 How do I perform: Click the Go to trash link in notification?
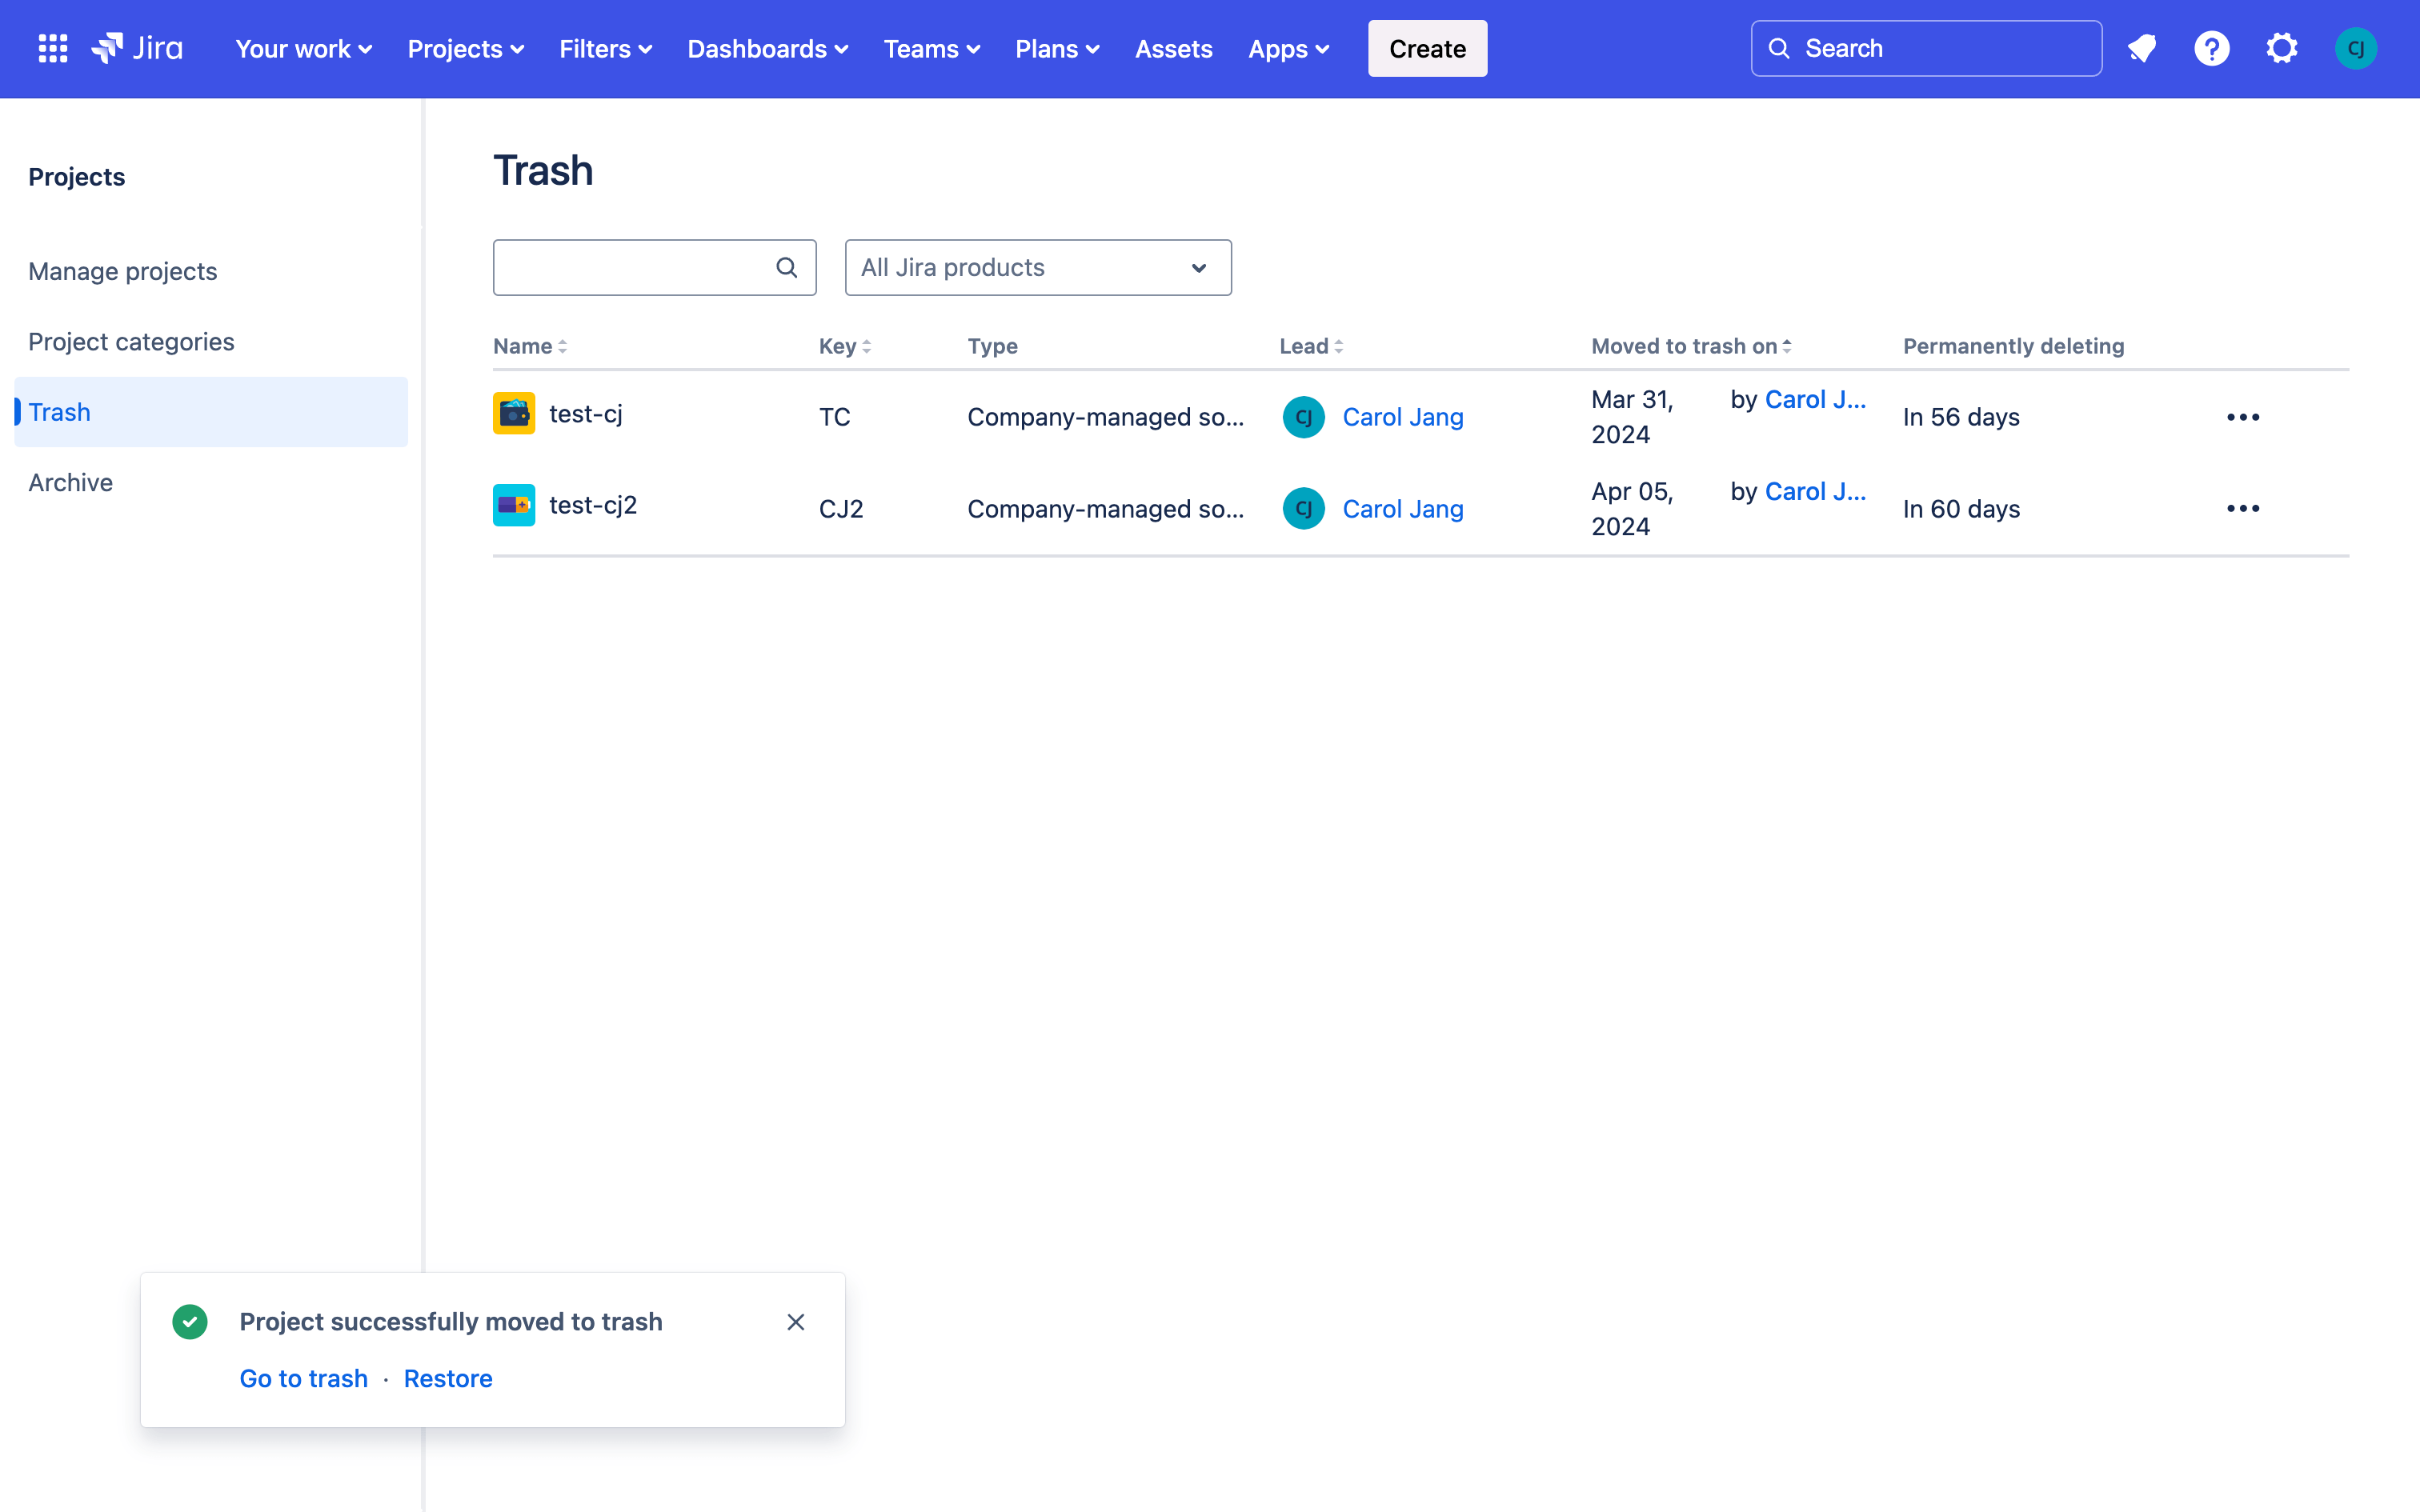[303, 1378]
